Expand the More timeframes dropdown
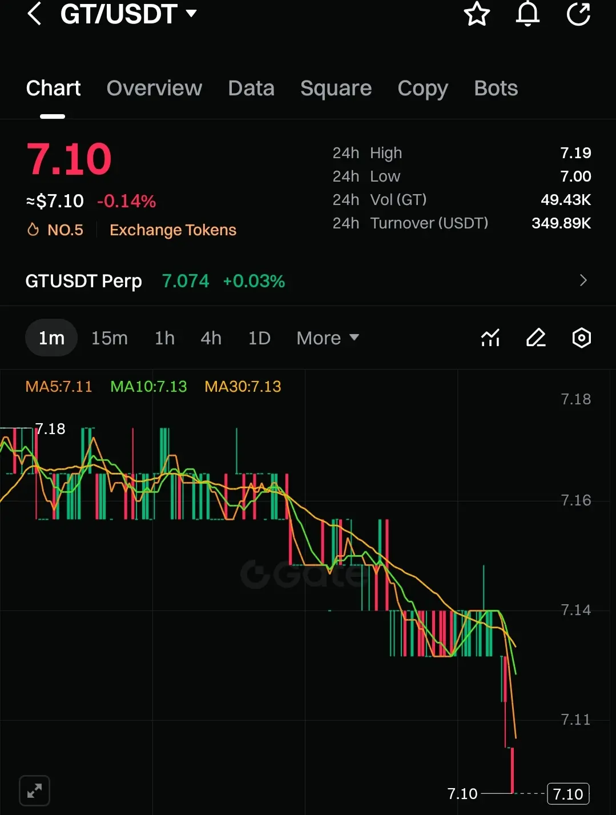616x815 pixels. 328,338
